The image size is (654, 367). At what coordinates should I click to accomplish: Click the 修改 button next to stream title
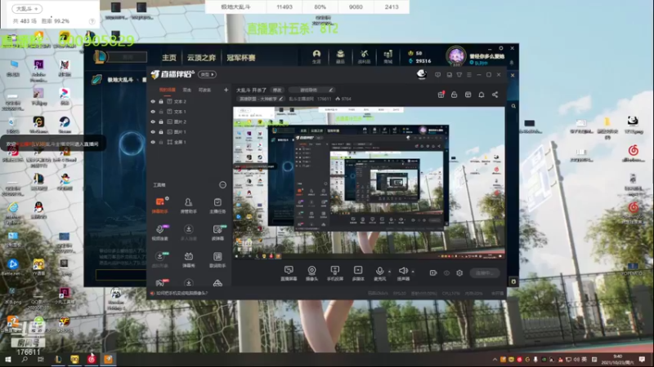click(x=277, y=90)
